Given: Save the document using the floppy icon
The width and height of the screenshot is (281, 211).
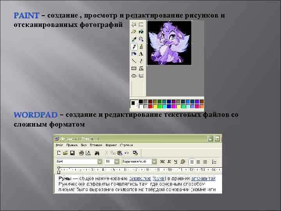Looking at the screenshot, I should [72, 153].
